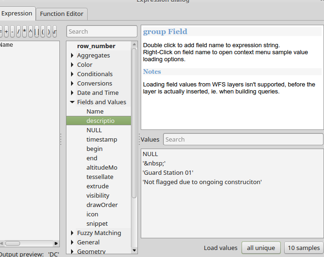Expand the Conversions group

(x=72, y=83)
